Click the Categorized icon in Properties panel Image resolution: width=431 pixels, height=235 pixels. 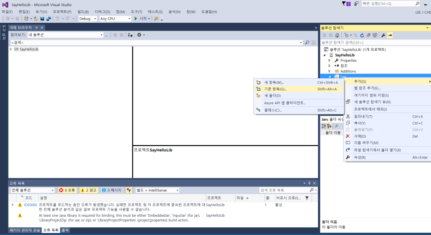(323, 126)
